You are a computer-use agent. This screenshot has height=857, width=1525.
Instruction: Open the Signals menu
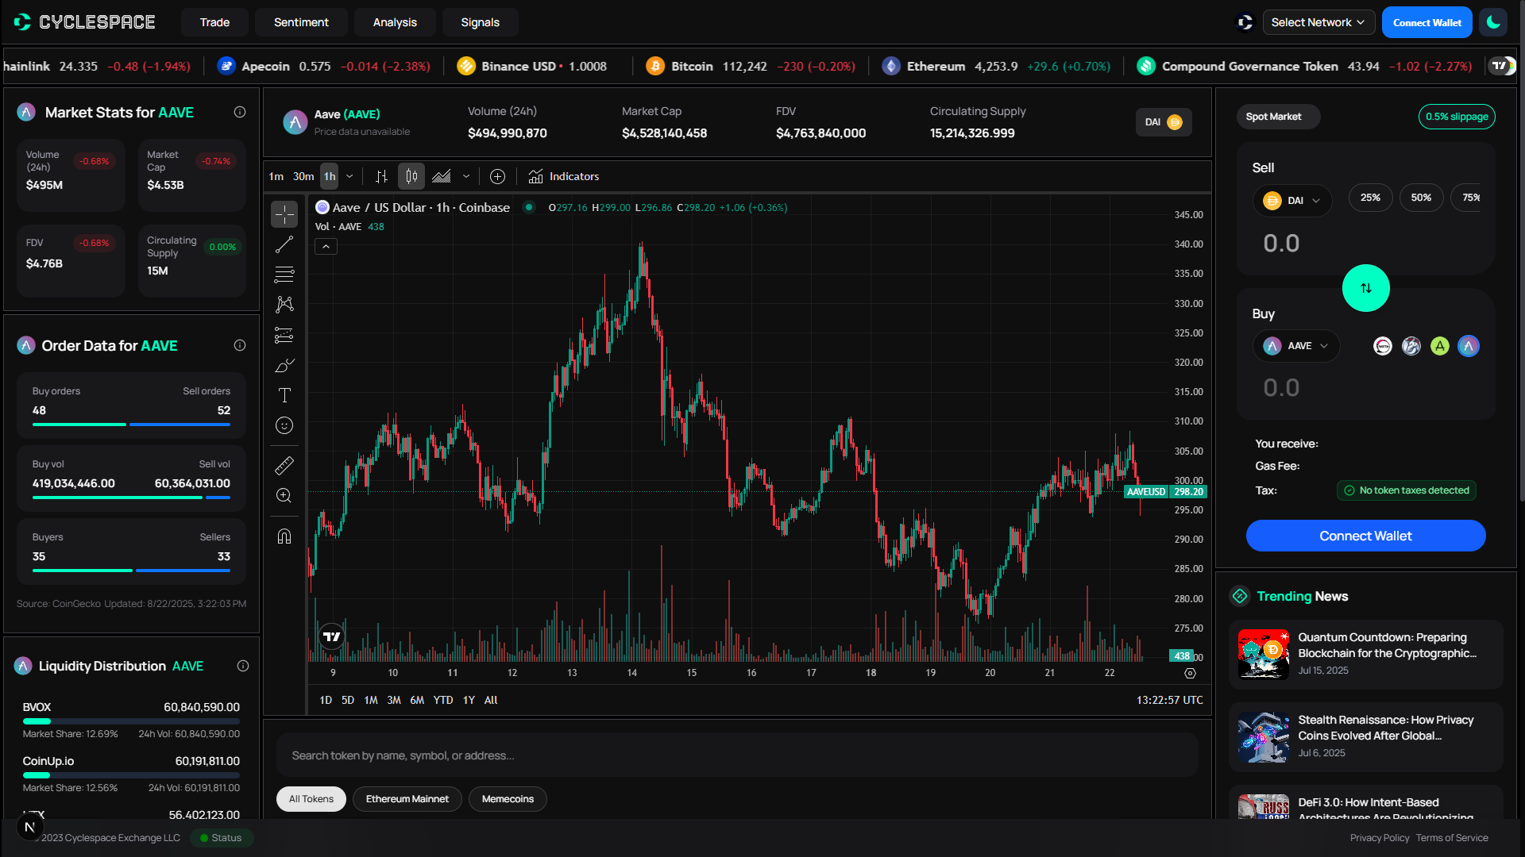tap(480, 22)
